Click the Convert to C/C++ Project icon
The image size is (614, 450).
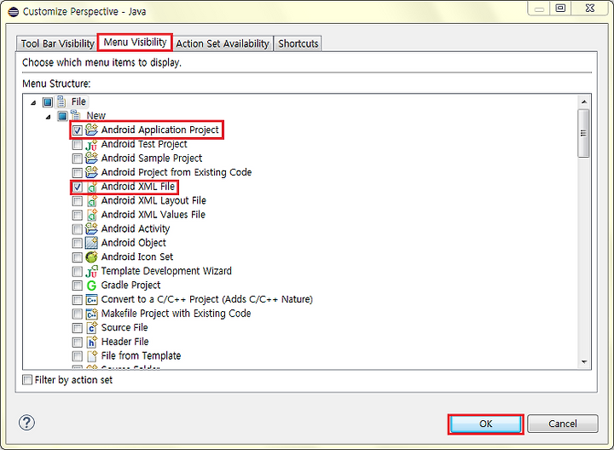coord(91,300)
